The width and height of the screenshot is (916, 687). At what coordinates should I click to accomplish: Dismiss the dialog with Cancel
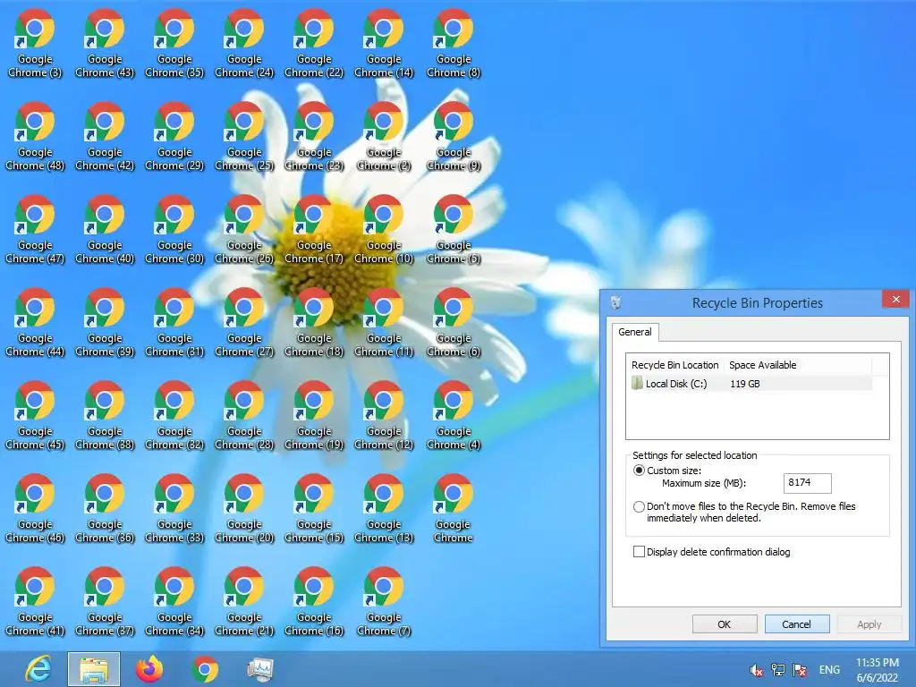(x=797, y=624)
